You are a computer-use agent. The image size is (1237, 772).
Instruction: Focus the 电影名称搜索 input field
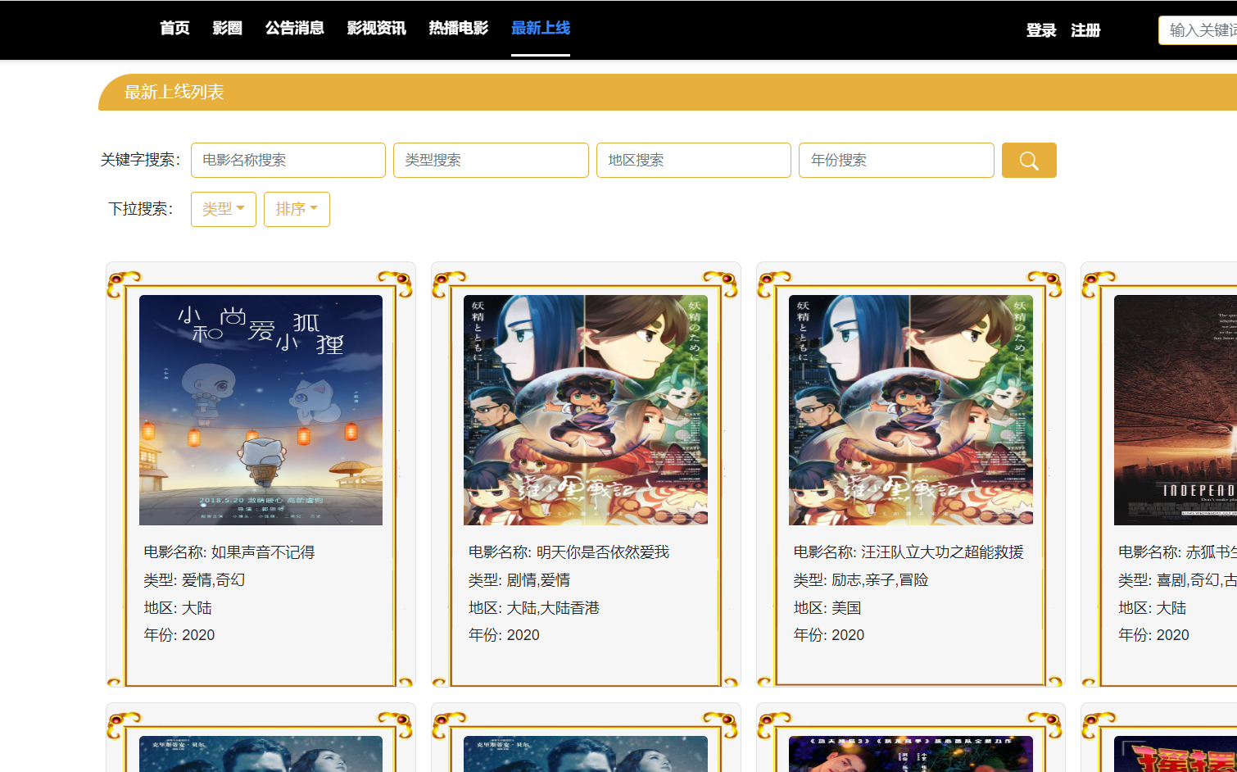point(288,160)
